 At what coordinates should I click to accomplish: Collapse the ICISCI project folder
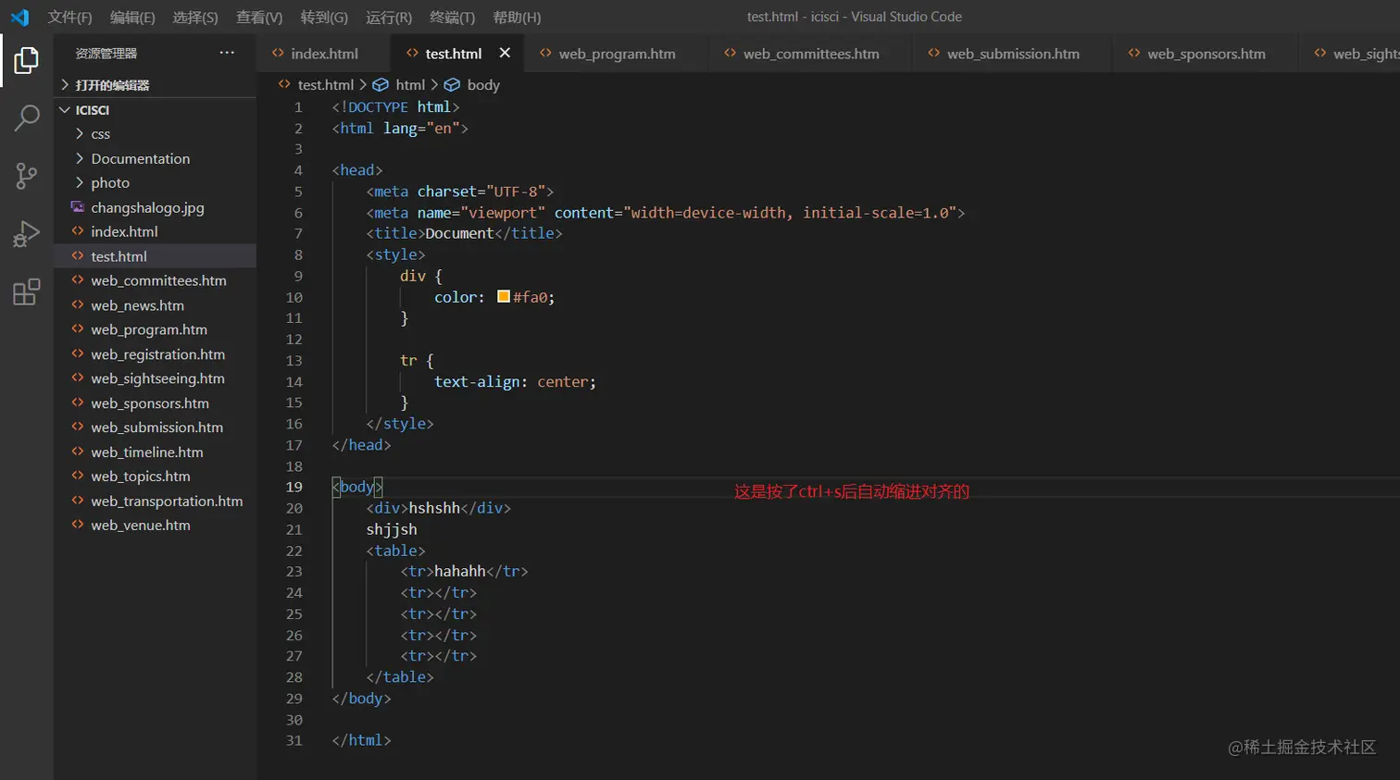pos(155,110)
